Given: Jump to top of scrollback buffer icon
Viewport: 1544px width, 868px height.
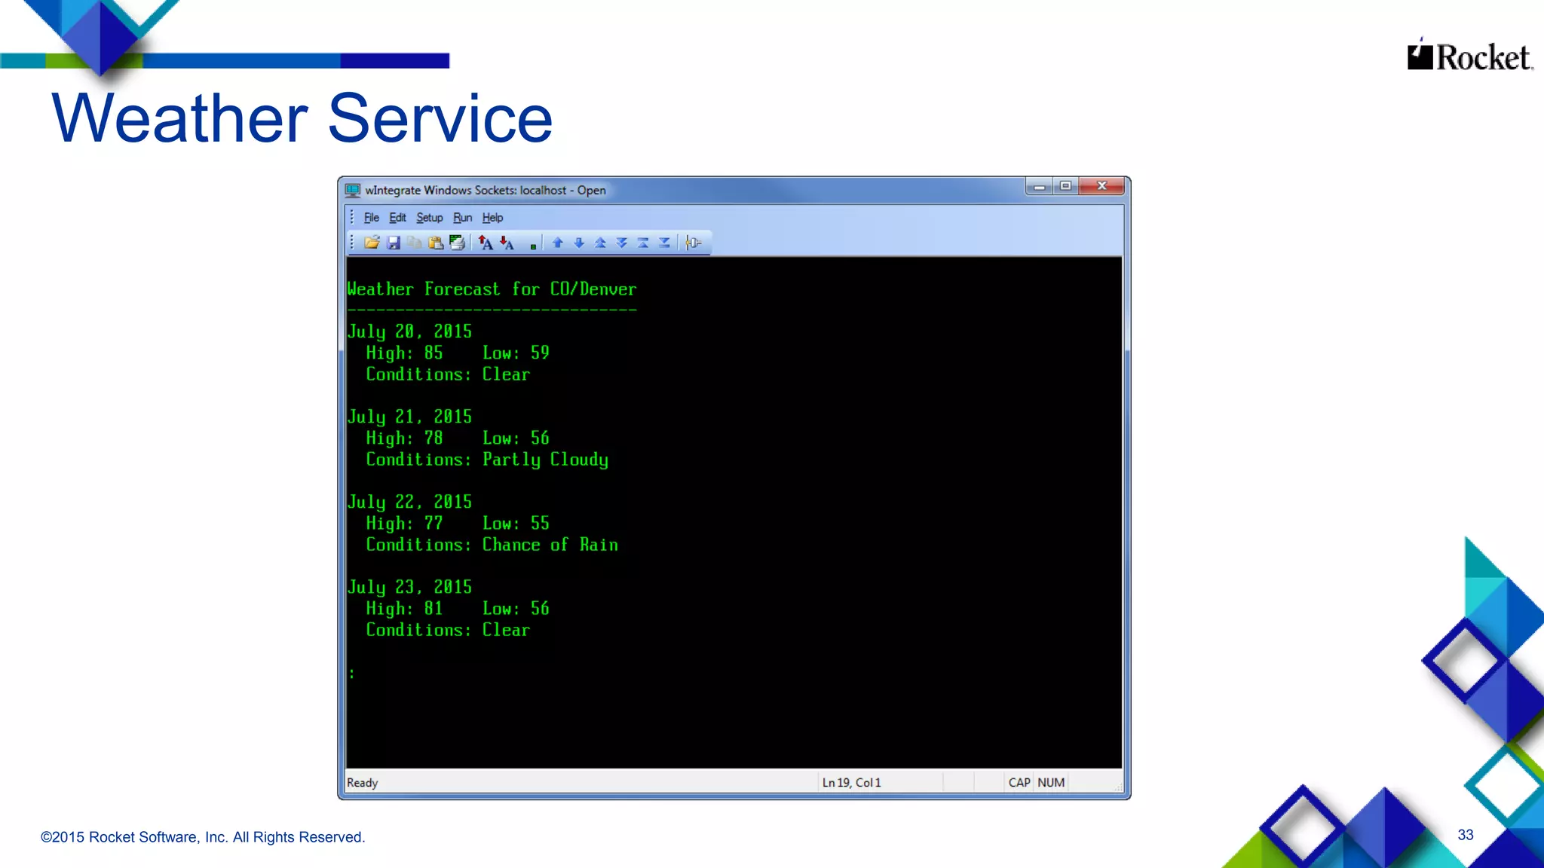Looking at the screenshot, I should pos(643,243).
